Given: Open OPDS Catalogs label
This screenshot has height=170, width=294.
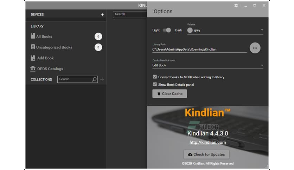Looking at the screenshot, I should point(50,69).
